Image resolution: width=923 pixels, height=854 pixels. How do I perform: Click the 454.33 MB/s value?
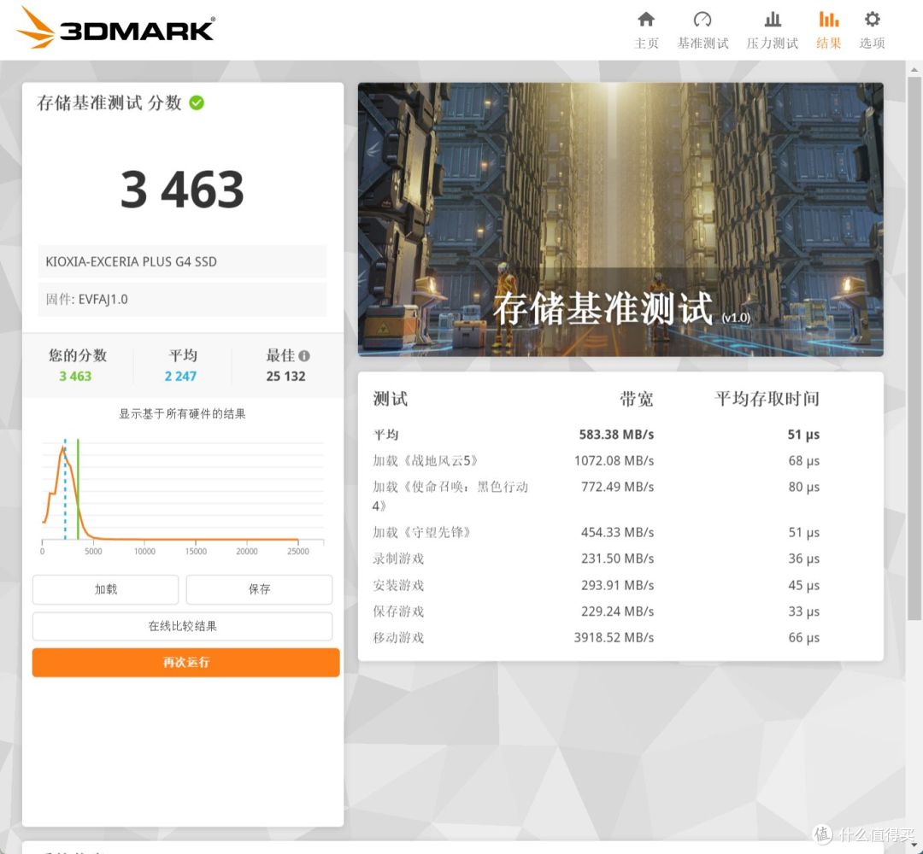tap(618, 533)
